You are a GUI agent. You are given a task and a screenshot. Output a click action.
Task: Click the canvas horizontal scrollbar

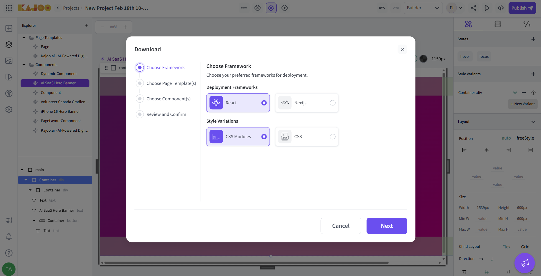[x=246, y=263]
